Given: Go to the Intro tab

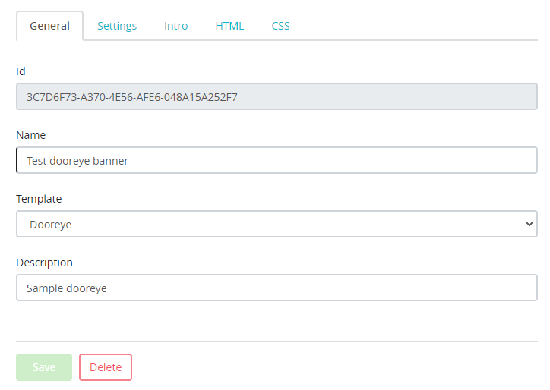Looking at the screenshot, I should (175, 26).
